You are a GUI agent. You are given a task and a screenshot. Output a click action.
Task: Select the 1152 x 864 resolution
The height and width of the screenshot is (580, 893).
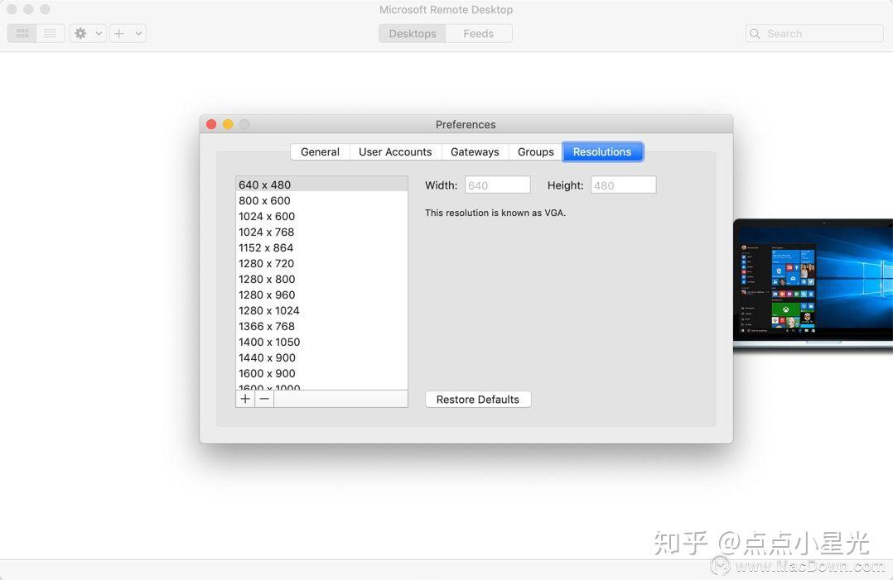tap(321, 248)
